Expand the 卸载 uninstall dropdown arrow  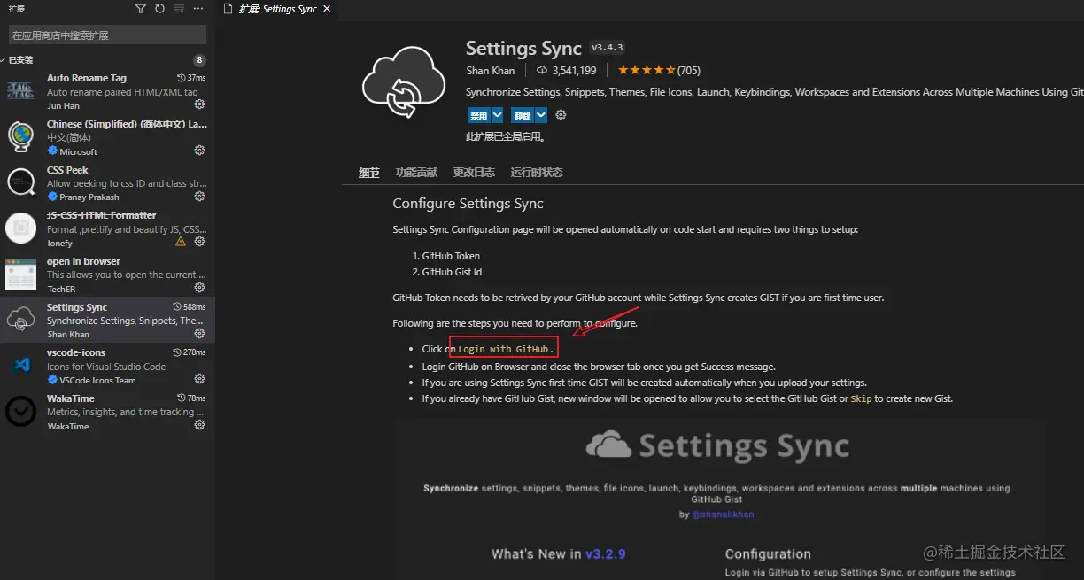(540, 115)
